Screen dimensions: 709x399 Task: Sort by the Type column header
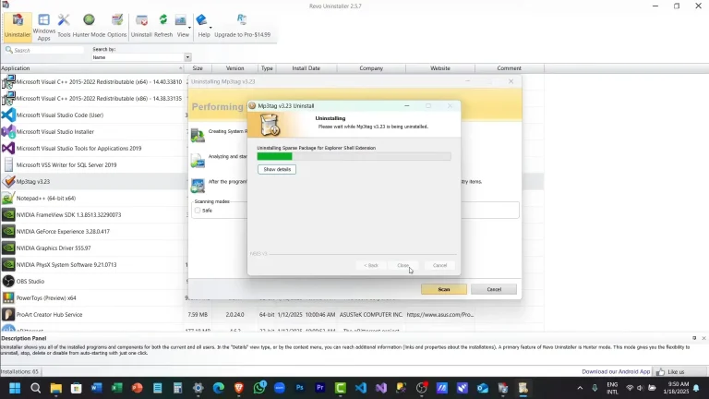click(x=267, y=68)
